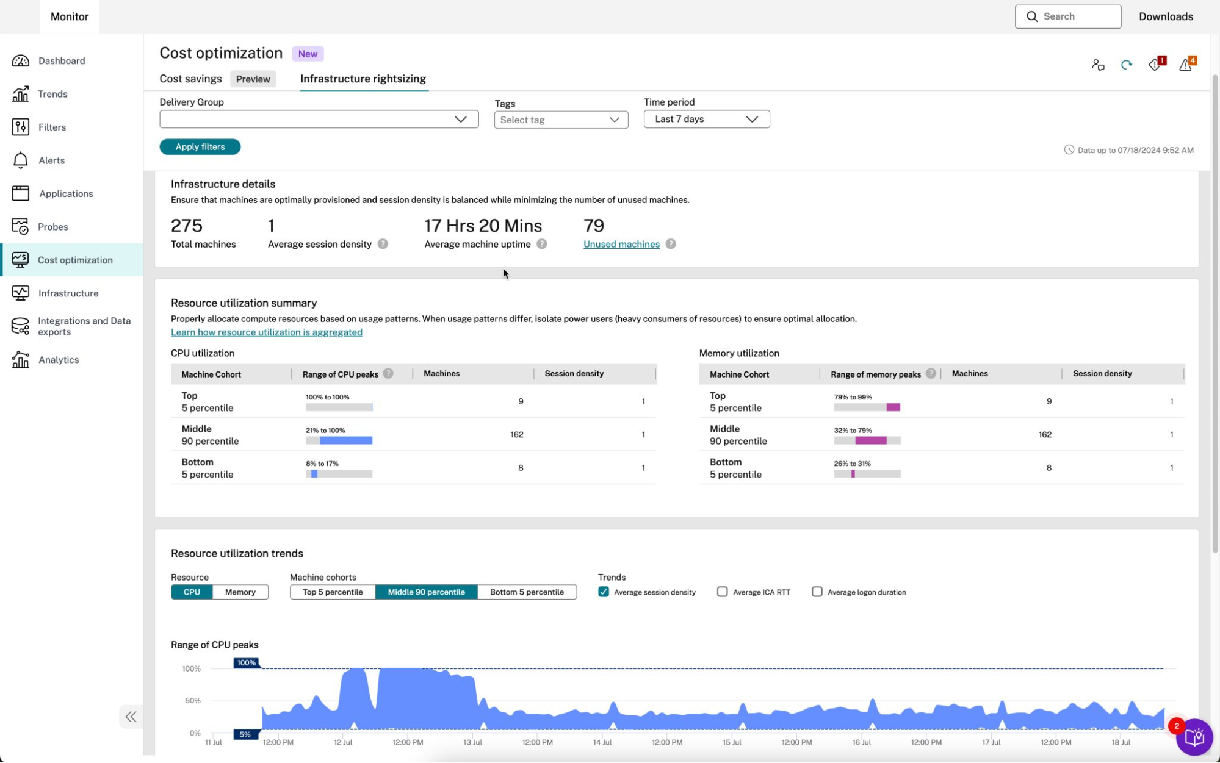Select the Memory resource toggle
Image resolution: width=1220 pixels, height=763 pixels.
pos(240,592)
